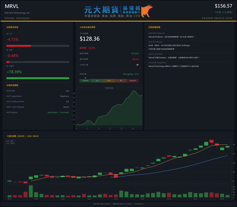Screen dimensions: 237x207
Task: Click the current price $156.57
Action: tap(223, 6)
